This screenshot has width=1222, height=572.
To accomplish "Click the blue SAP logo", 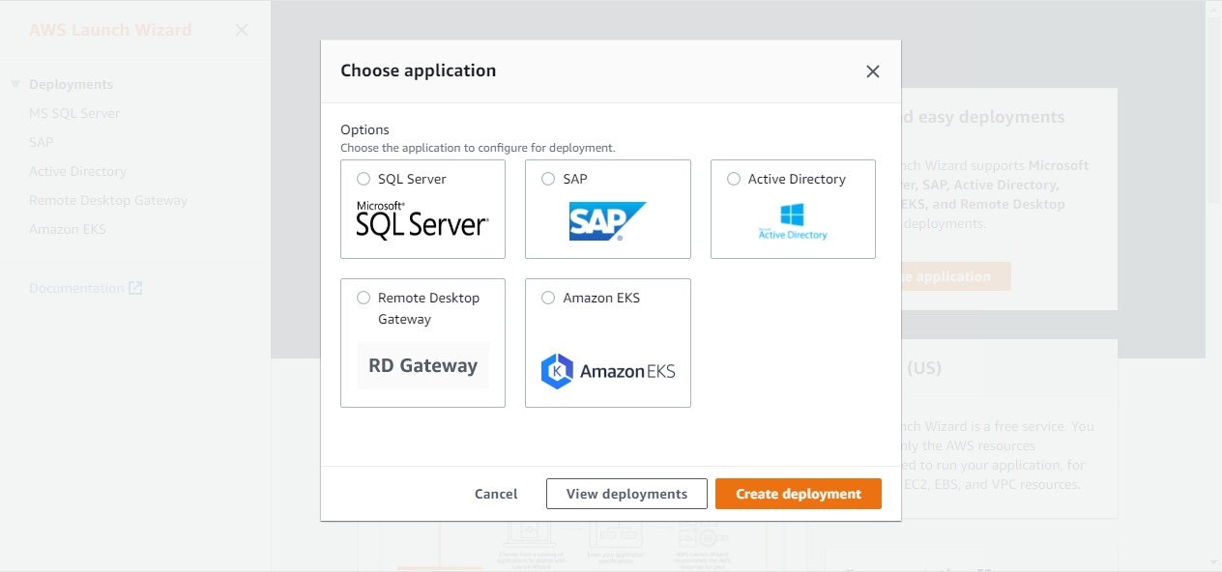I will tap(607, 221).
